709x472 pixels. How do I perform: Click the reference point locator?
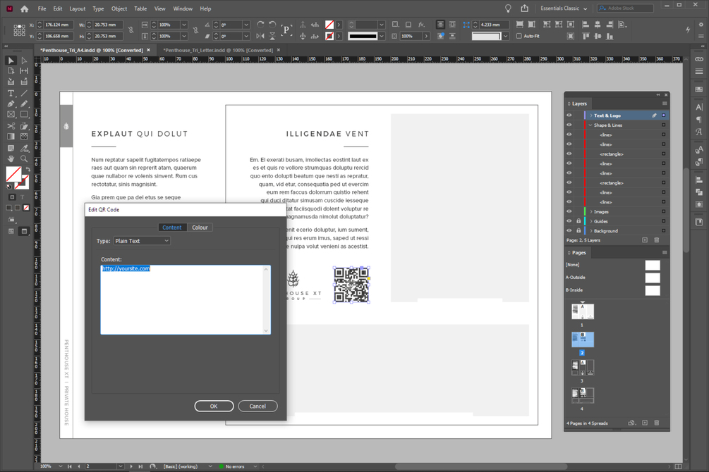pyautogui.click(x=19, y=30)
